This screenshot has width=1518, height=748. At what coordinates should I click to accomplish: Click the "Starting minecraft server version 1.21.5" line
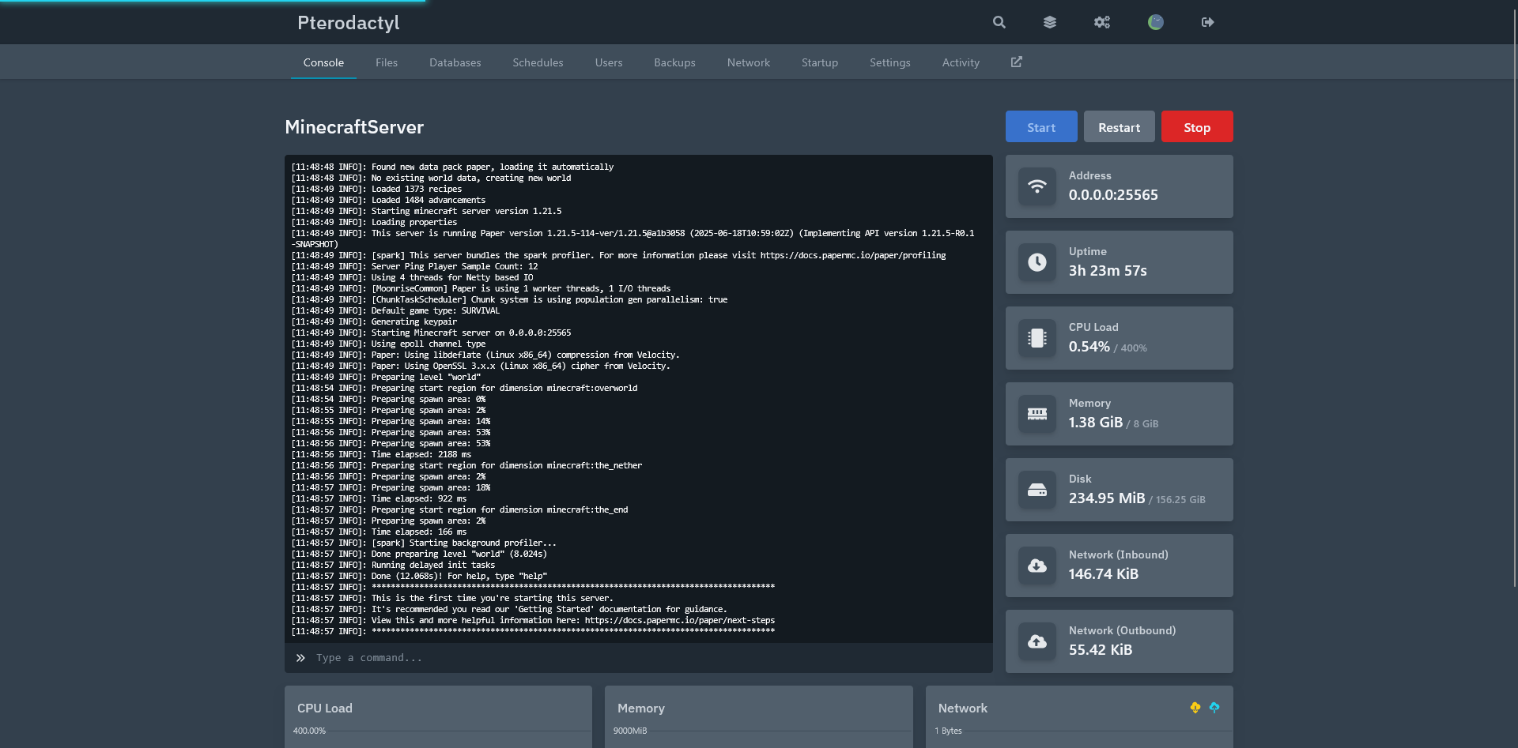click(426, 211)
